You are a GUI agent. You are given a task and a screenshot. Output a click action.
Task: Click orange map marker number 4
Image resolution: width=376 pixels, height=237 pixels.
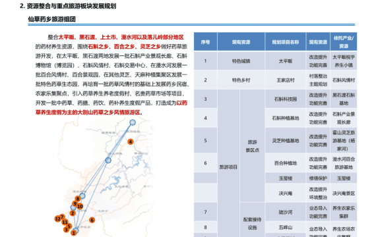131,142
